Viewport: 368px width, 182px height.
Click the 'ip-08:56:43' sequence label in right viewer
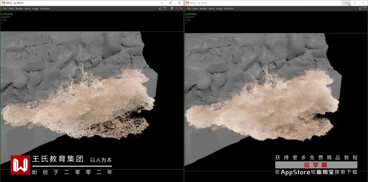click(x=191, y=14)
